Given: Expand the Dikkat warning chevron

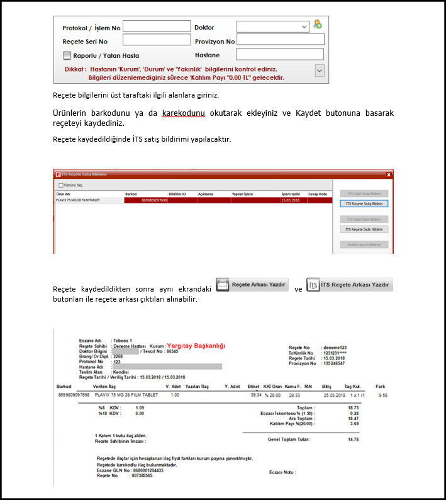Looking at the screenshot, I should tap(320, 71).
